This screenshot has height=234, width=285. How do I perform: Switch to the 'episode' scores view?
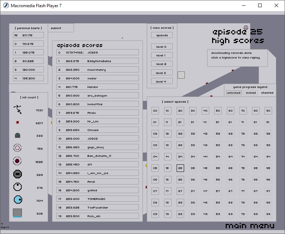pos(162,35)
